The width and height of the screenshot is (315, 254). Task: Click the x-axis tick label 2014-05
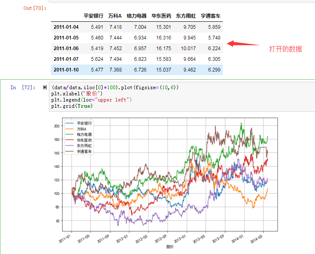[x=257, y=239]
